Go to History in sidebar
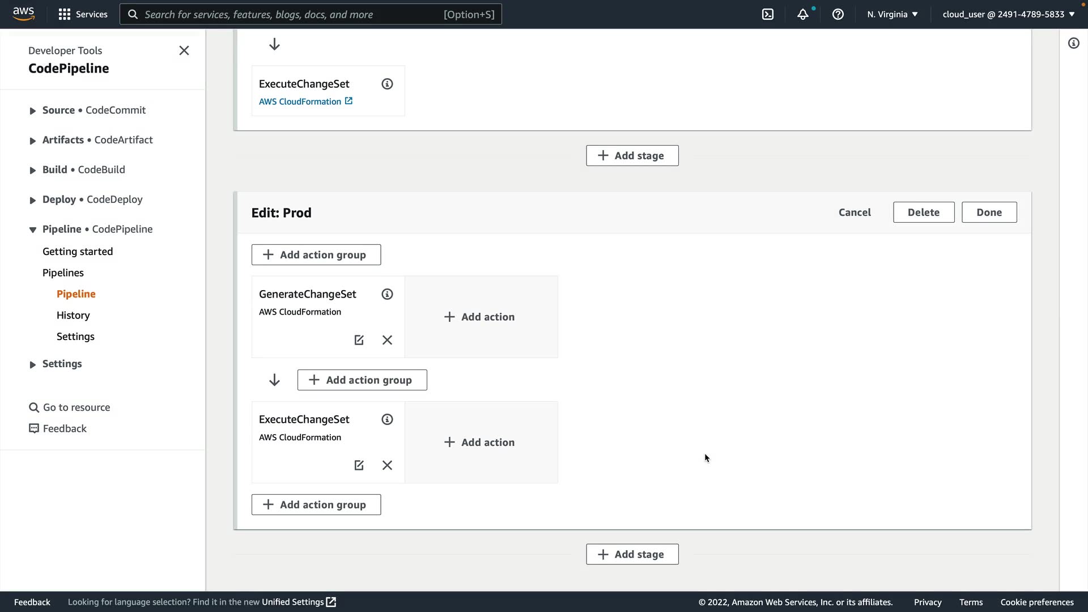 tap(73, 315)
